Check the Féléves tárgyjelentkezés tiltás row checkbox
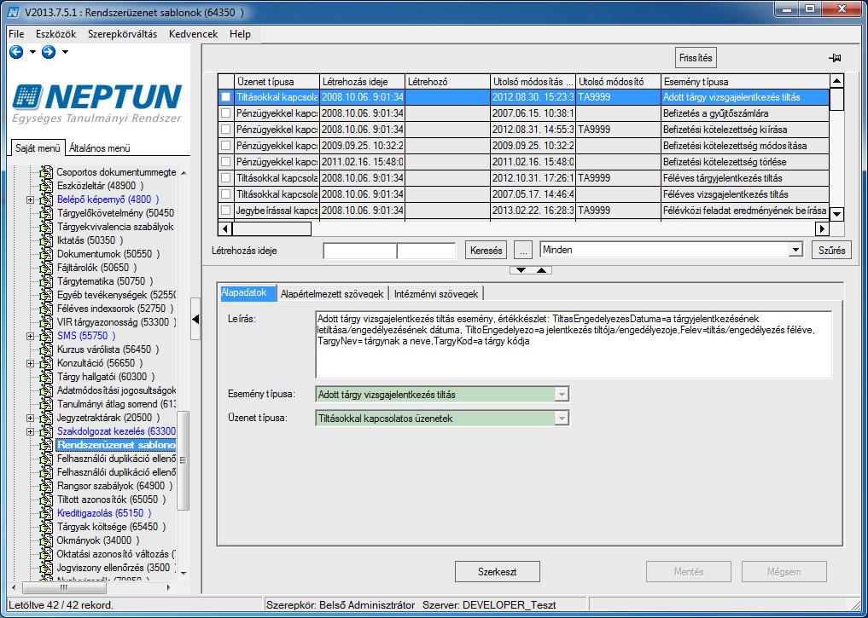This screenshot has width=868, height=618. pyautogui.click(x=226, y=178)
